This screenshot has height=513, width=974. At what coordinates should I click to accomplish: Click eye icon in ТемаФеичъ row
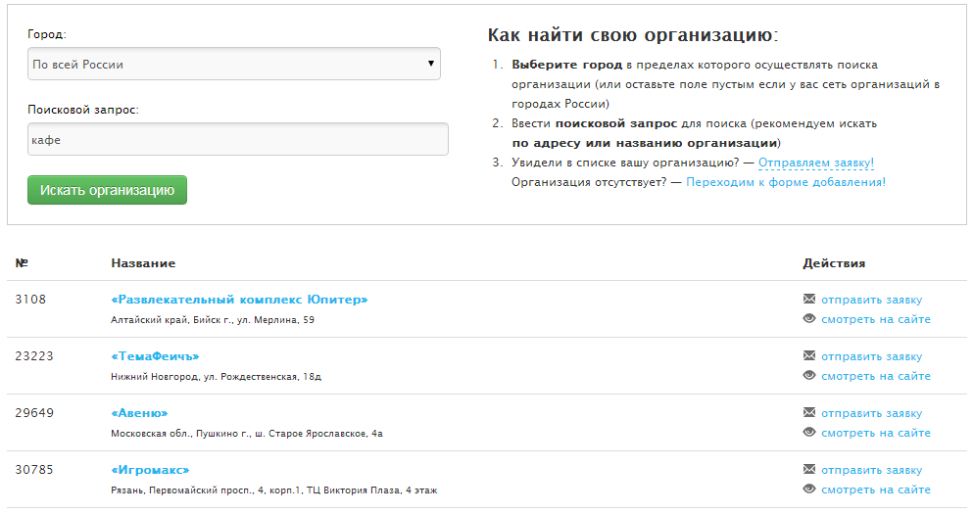[808, 376]
